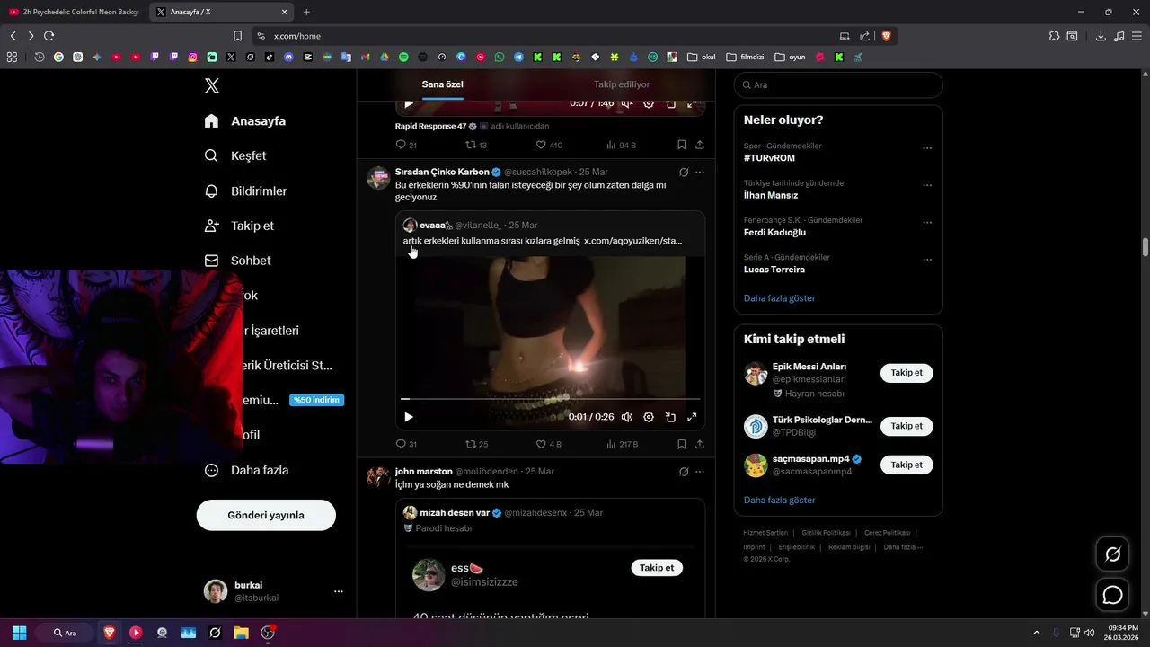
Task: Switch to the Sana özel tab
Action: click(442, 84)
